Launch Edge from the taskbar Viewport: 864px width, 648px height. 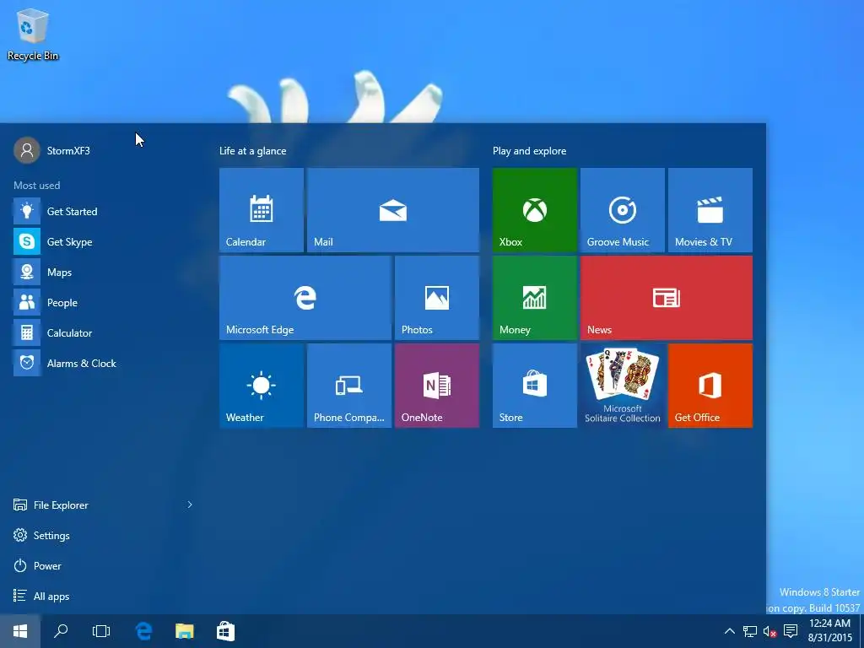[x=143, y=631]
